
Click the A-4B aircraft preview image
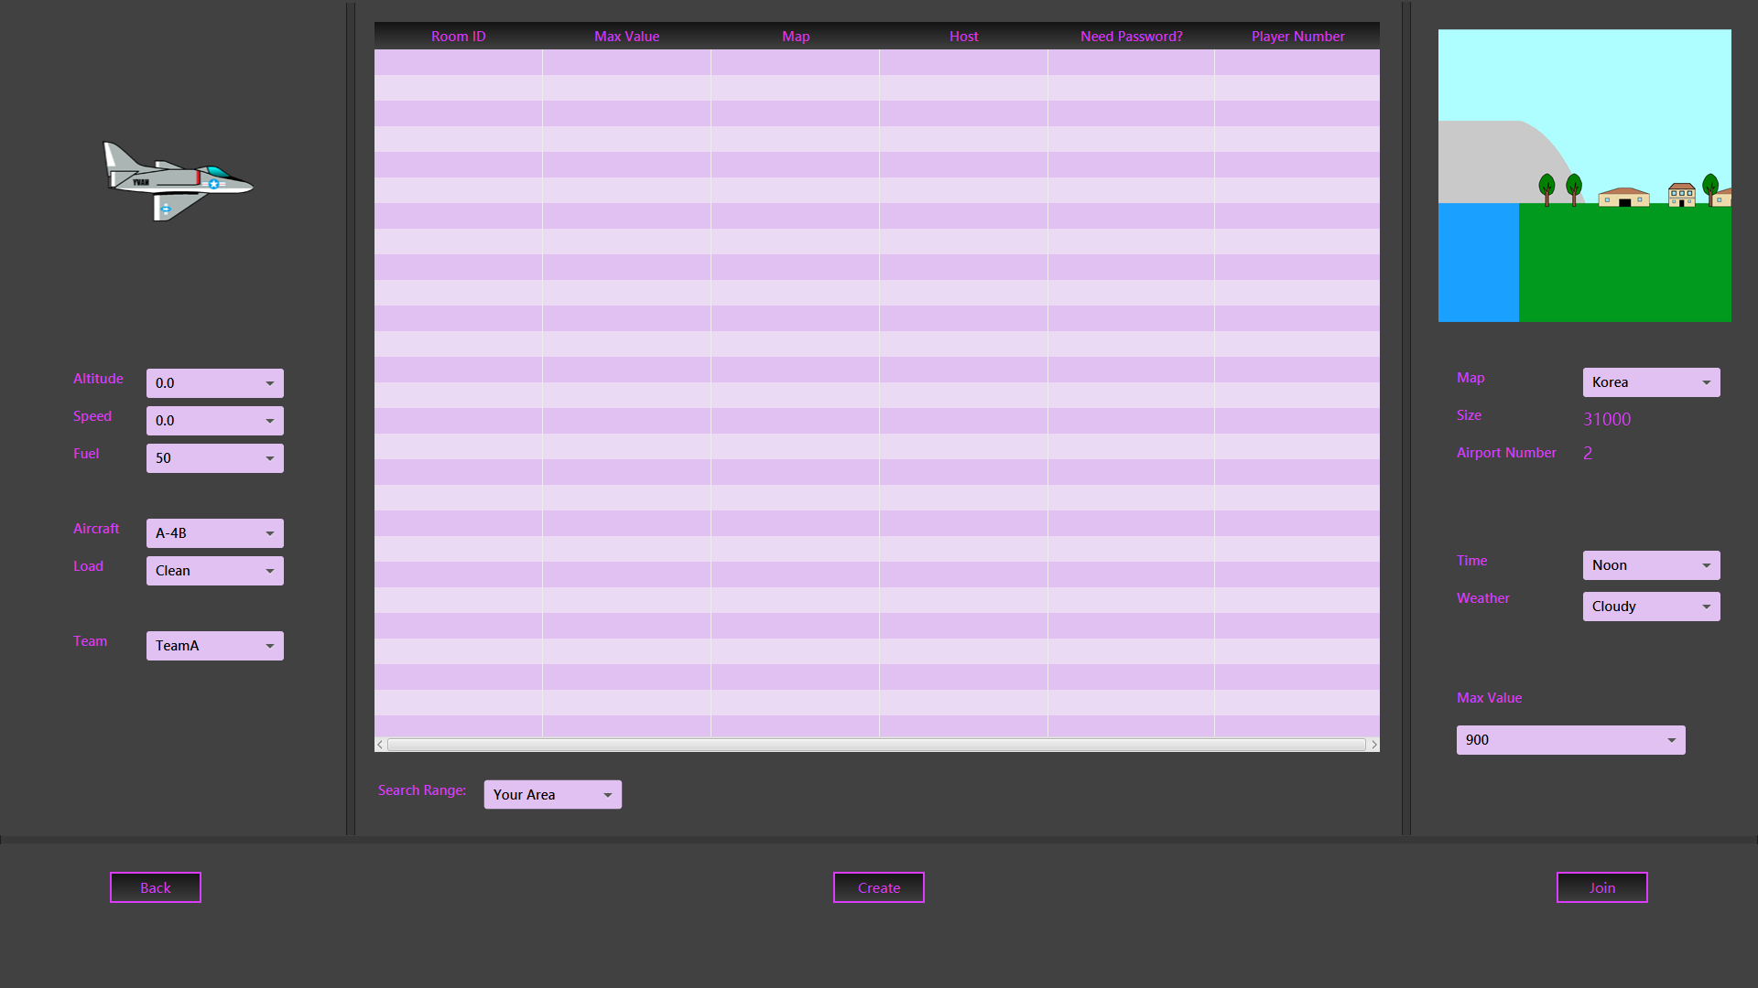[x=178, y=181]
